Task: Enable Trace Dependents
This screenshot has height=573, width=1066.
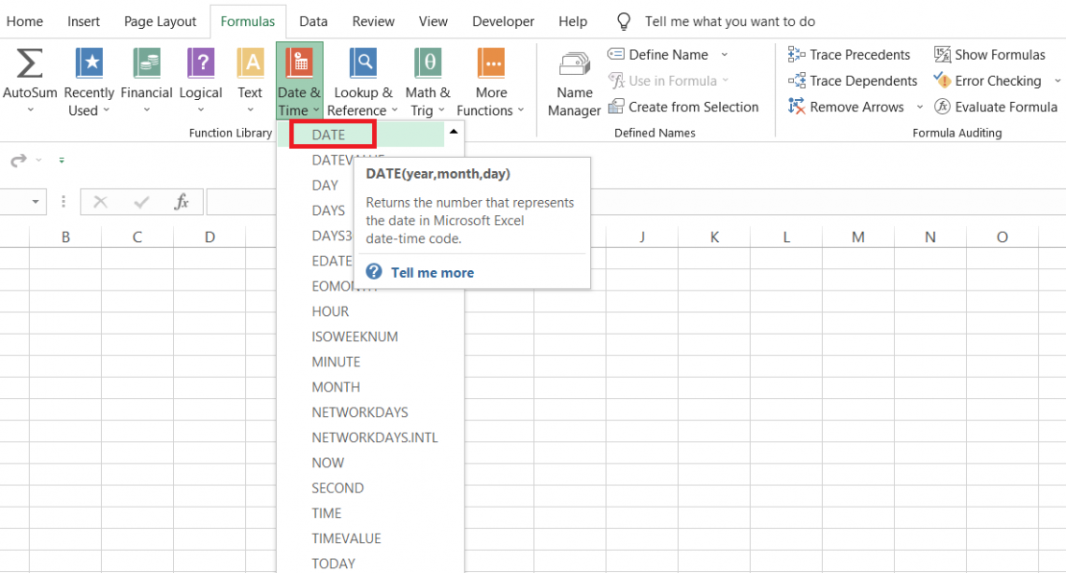Action: coord(852,80)
